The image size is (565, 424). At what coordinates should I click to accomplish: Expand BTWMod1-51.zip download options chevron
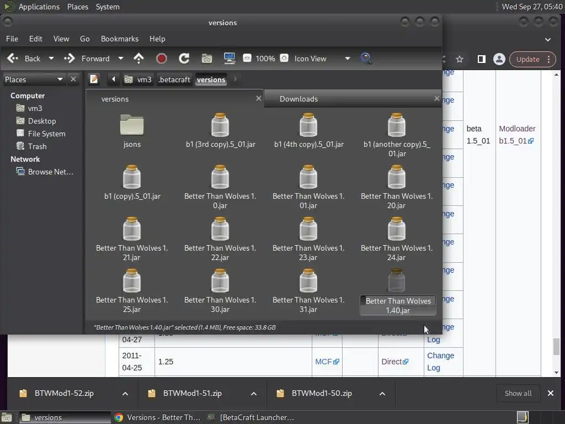click(x=254, y=394)
